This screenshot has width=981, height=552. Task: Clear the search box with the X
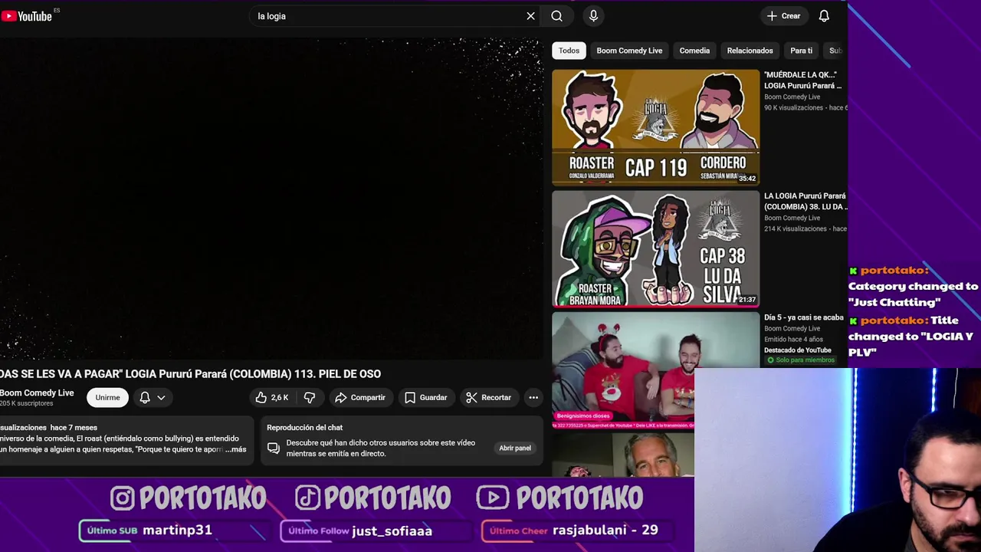coord(530,16)
